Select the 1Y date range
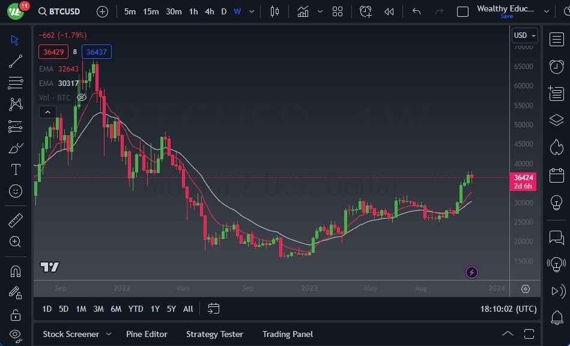The height and width of the screenshot is (346, 570). tap(154, 309)
